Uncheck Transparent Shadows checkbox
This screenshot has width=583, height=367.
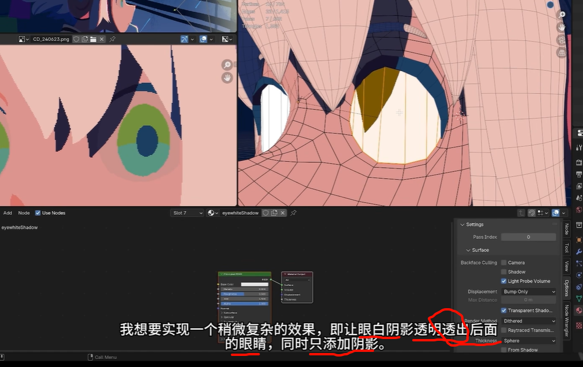pyautogui.click(x=504, y=310)
